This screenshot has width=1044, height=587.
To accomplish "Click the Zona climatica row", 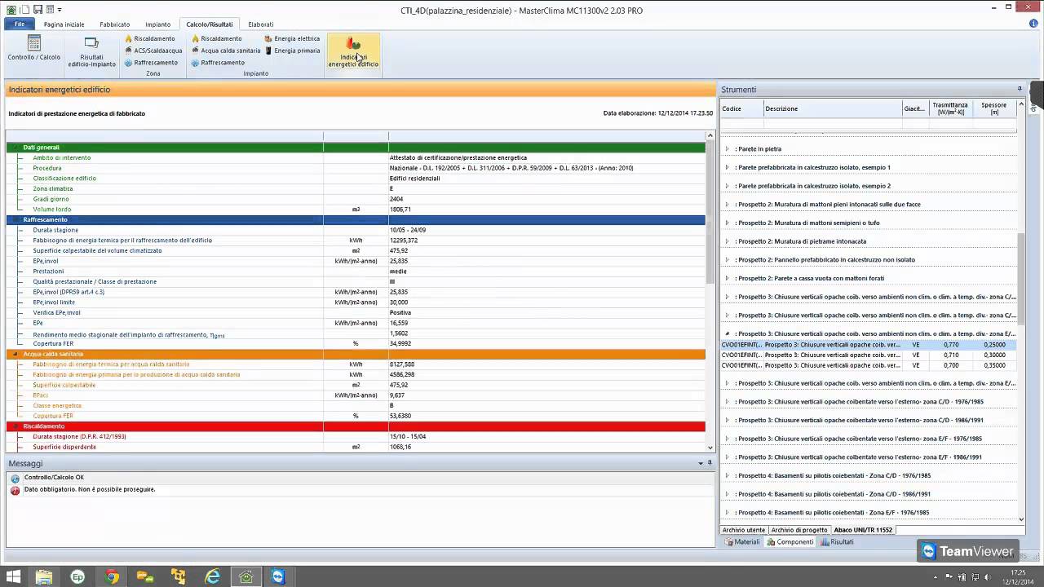I will pyautogui.click(x=356, y=189).
